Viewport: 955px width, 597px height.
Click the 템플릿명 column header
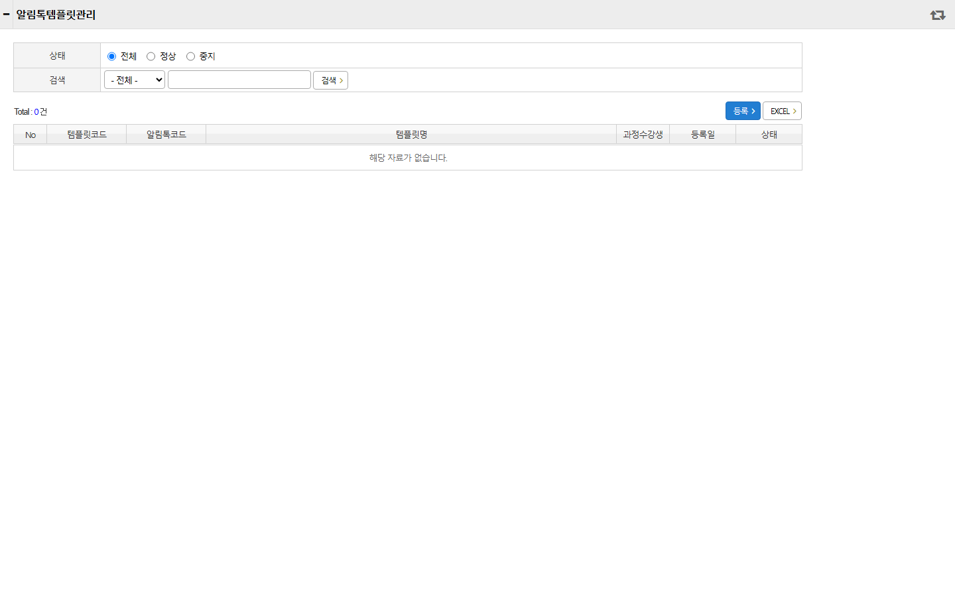pyautogui.click(x=411, y=135)
